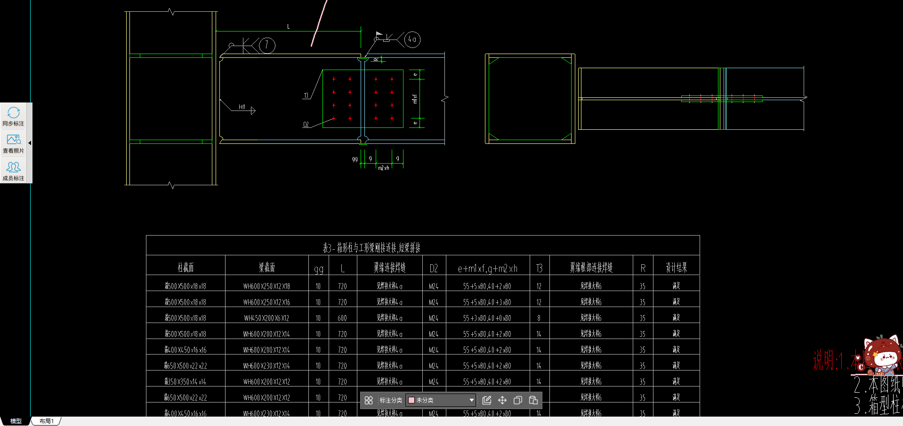Click the m2xh dimension label

384,168
